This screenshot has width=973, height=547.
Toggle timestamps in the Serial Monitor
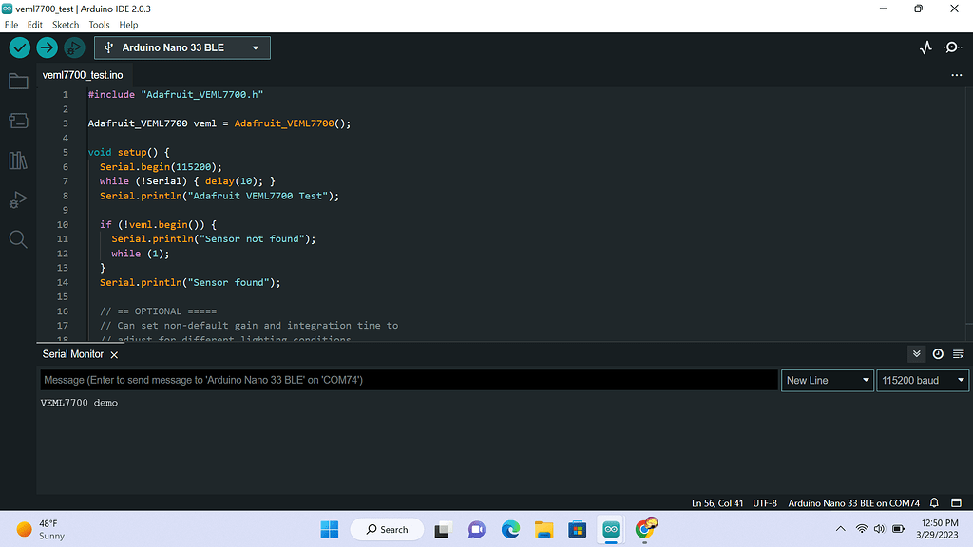pos(938,353)
